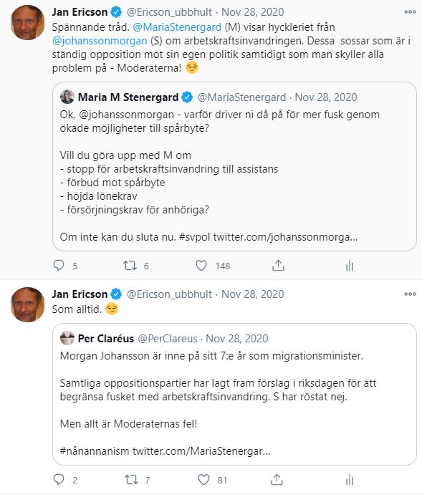Open Jan Ericson's avatar on first tweet
The width and height of the screenshot is (422, 497).
pyautogui.click(x=27, y=22)
